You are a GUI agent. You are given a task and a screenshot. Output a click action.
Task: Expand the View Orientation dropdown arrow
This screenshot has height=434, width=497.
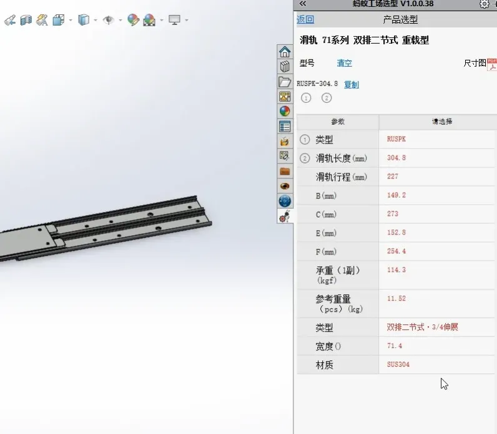pos(71,20)
